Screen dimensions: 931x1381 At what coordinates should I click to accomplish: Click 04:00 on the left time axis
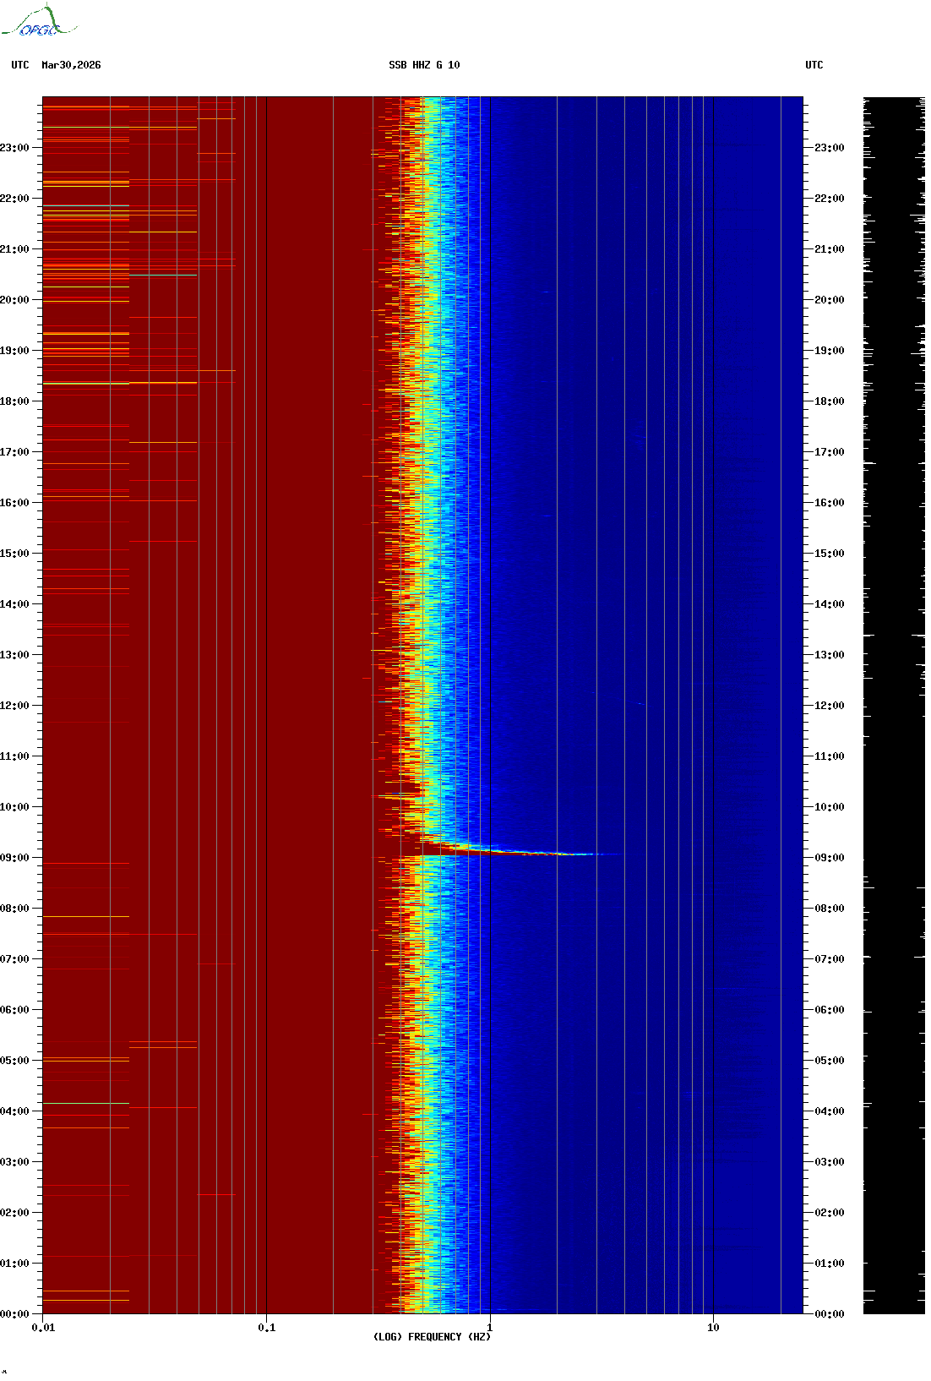pyautogui.click(x=14, y=1111)
